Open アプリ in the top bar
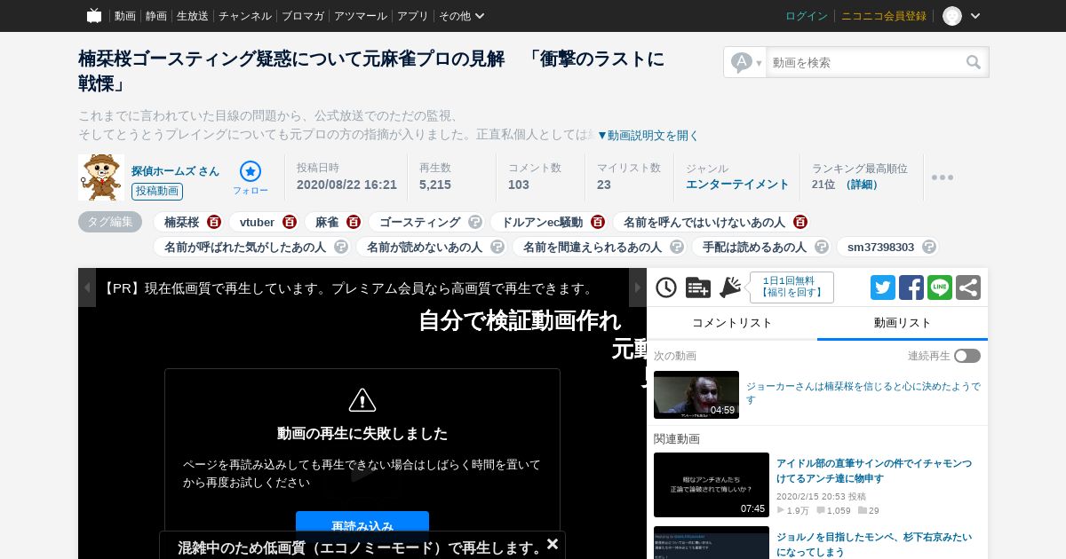 413,16
